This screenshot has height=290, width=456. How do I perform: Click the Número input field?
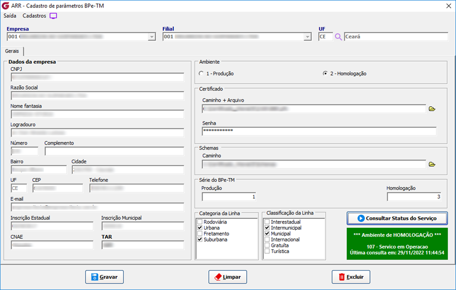(x=24, y=151)
